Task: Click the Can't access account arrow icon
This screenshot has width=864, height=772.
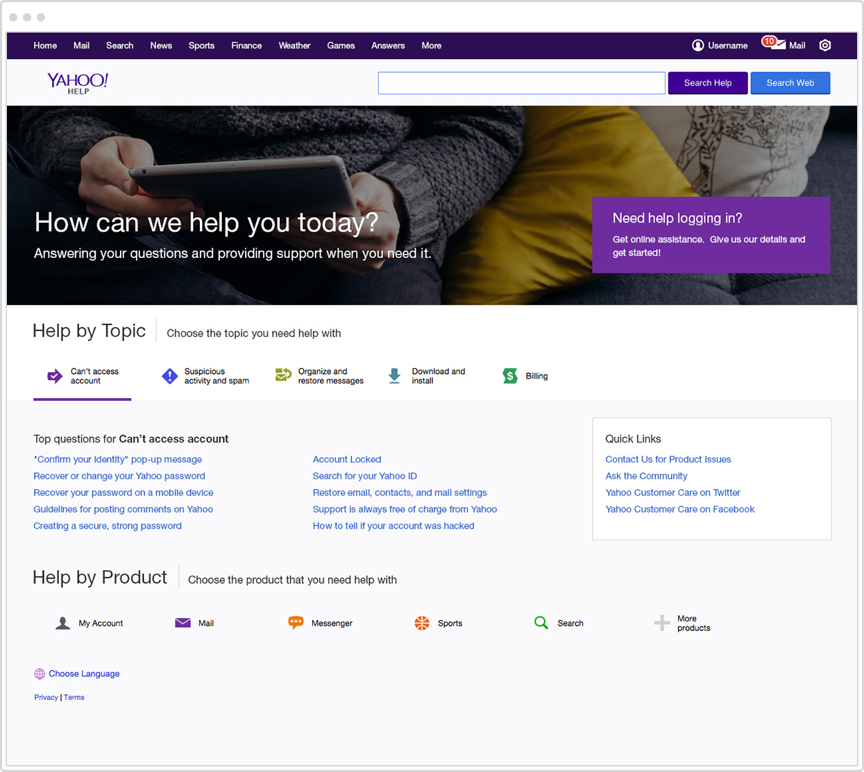Action: click(x=55, y=376)
